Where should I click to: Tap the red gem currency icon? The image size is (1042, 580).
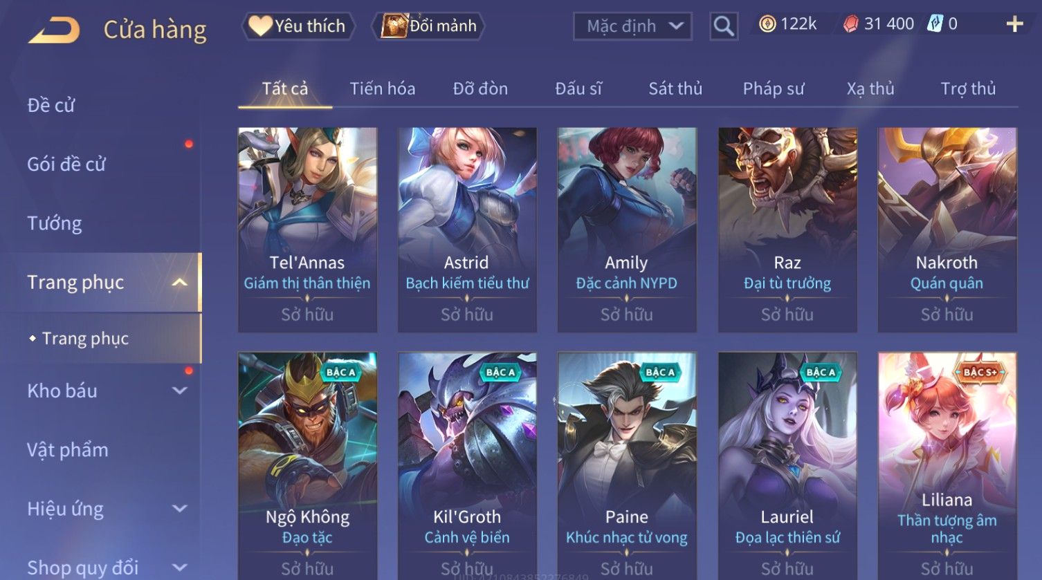[850, 24]
